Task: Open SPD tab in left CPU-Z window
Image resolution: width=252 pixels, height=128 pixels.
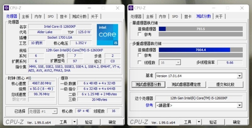Action: coord(50,16)
